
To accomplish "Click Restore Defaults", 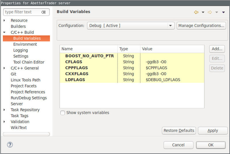I will click(x=179, y=130).
